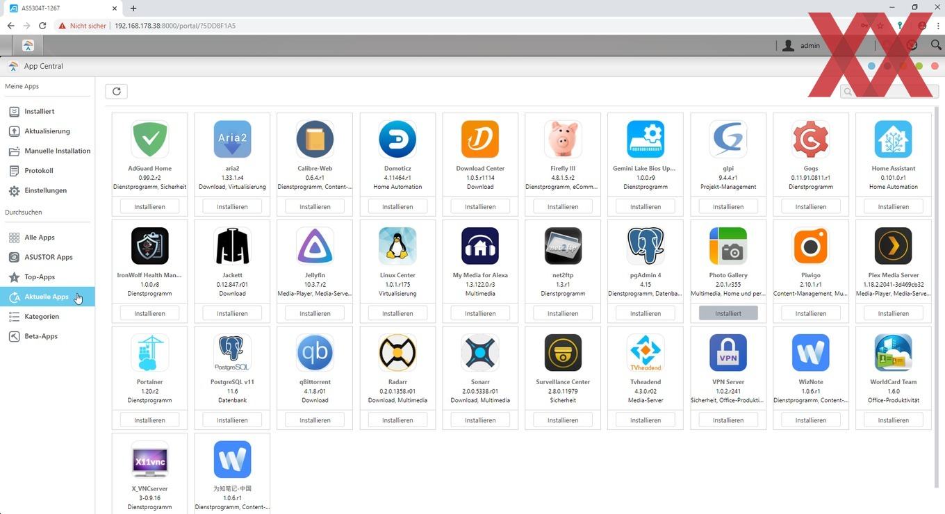Show Alle Apps
The height and width of the screenshot is (514, 945).
click(47, 237)
